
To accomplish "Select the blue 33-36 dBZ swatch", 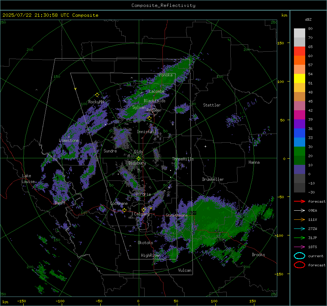I will 299,133.
